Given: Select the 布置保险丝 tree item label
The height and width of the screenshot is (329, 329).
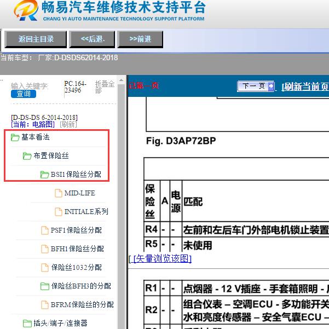Looking at the screenshot, I should click(x=51, y=155).
